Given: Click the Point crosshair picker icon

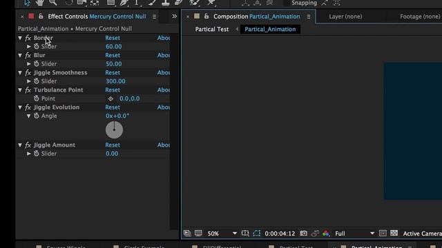Looking at the screenshot, I should (x=110, y=99).
